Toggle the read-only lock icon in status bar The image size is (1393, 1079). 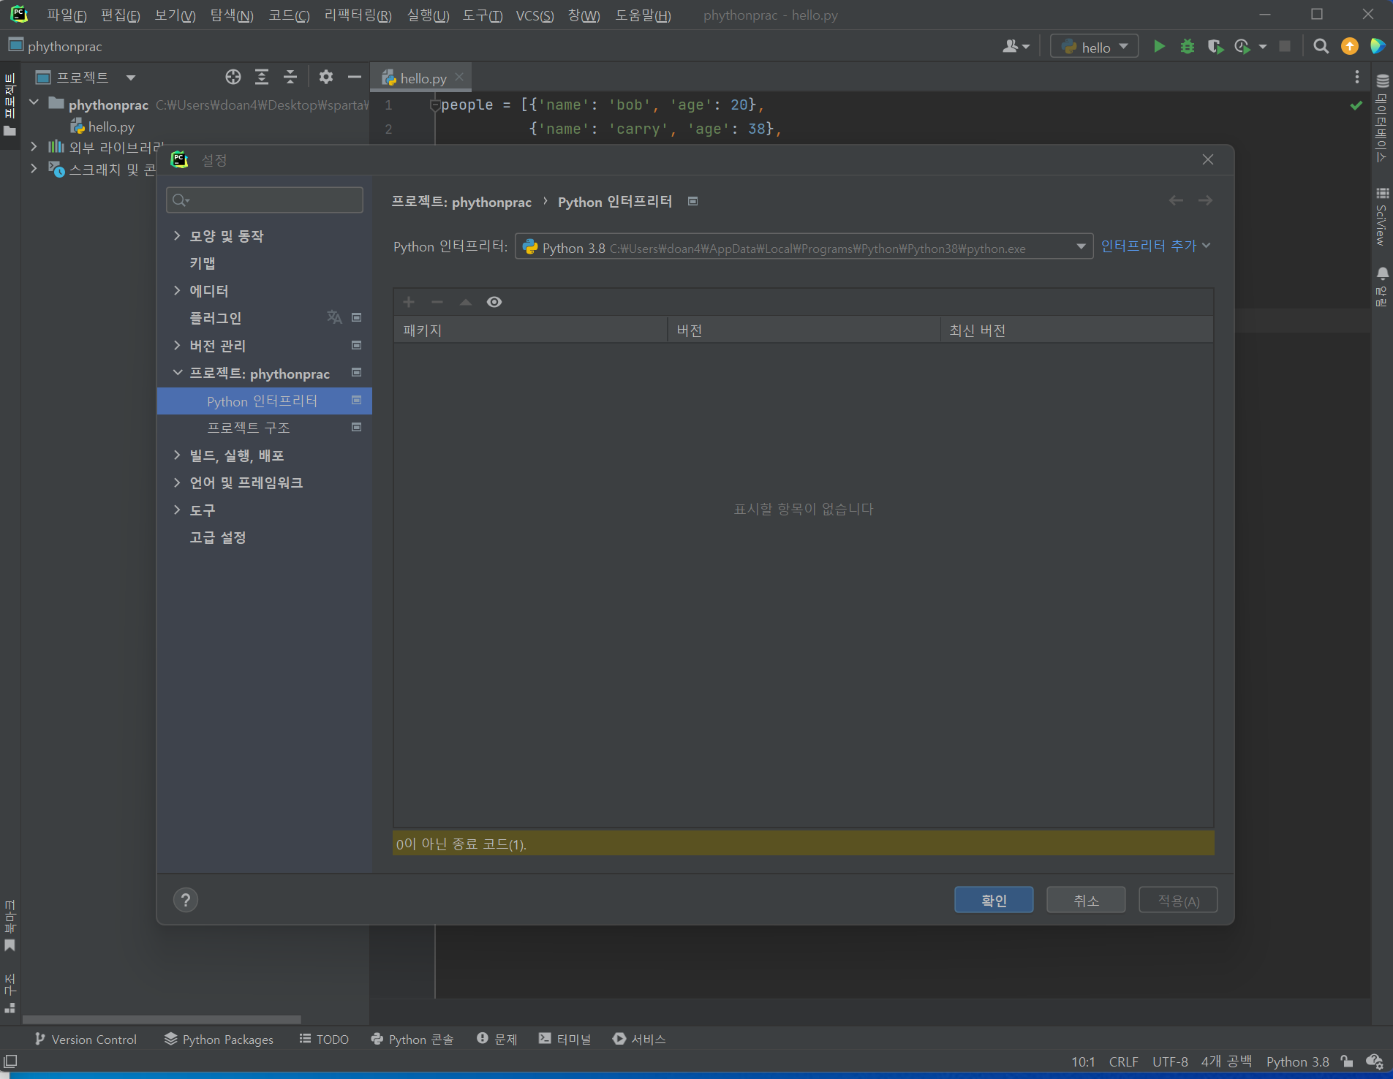coord(1347,1061)
